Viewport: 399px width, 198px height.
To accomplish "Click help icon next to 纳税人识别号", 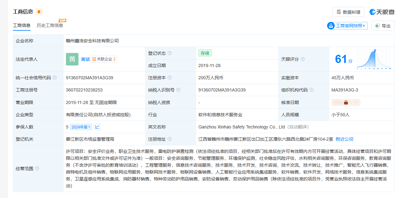I will [178, 90].
